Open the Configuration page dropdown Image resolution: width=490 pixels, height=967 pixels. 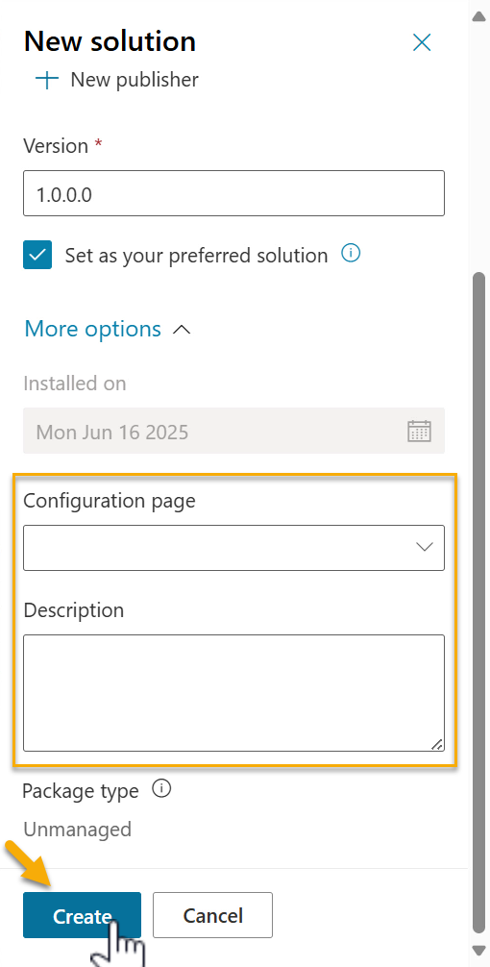point(233,548)
